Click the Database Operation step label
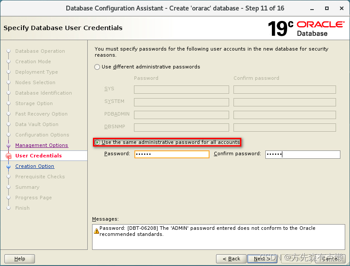Screen dimensions: 350x266 (x=40, y=51)
